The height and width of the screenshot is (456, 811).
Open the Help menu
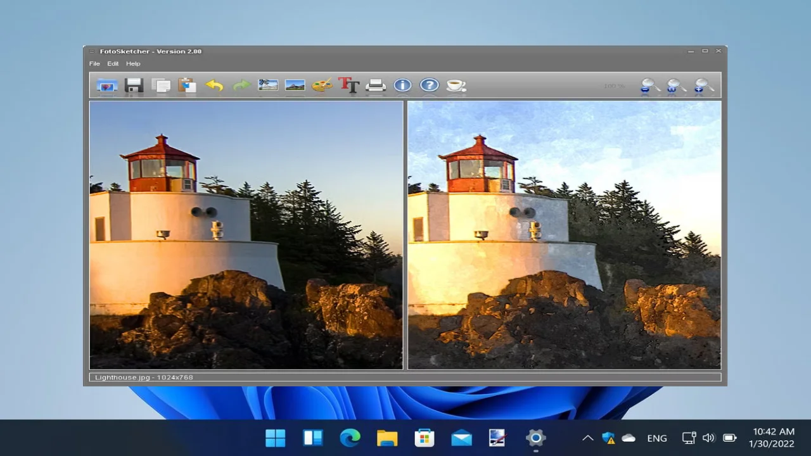click(133, 63)
